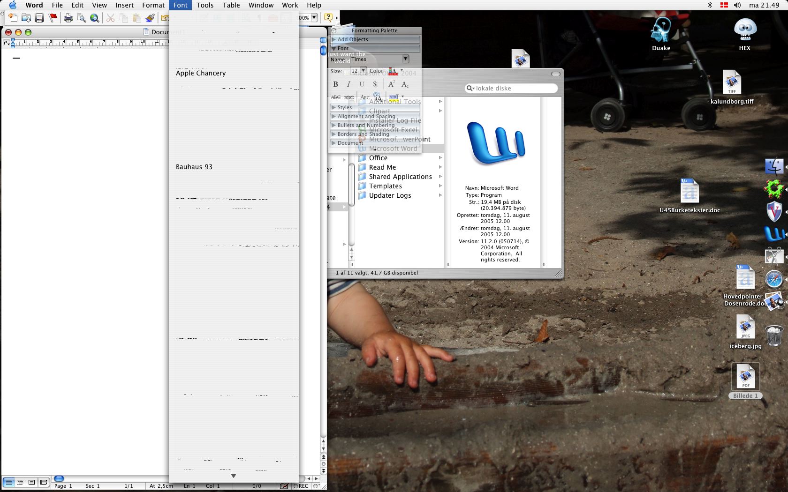Screen dimensions: 788x492
Task: Open the font Size dropdown arrow
Action: 363,71
